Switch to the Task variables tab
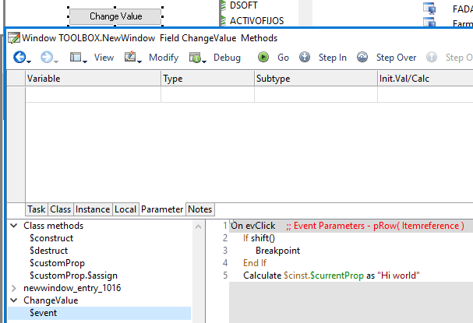This screenshot has width=473, height=323. (37, 209)
